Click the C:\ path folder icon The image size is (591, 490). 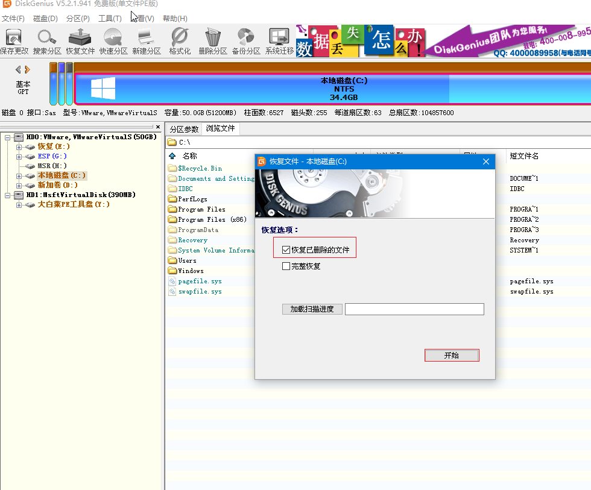[172, 142]
